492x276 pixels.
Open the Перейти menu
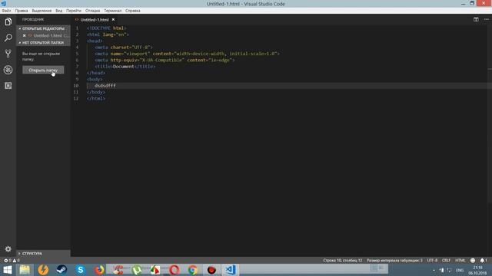74,11
